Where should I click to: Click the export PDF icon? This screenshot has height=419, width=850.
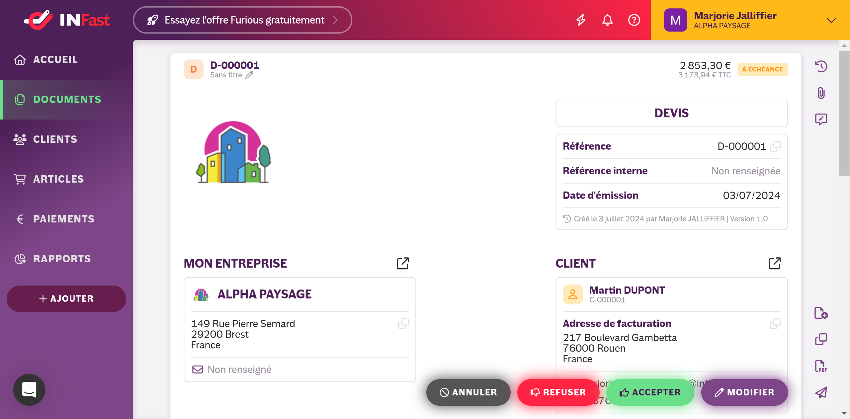pyautogui.click(x=821, y=366)
